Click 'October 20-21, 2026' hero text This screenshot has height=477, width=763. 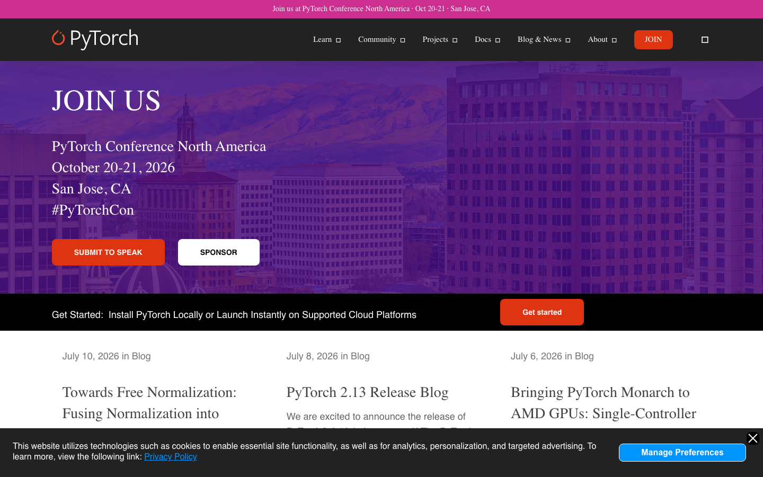tap(113, 167)
